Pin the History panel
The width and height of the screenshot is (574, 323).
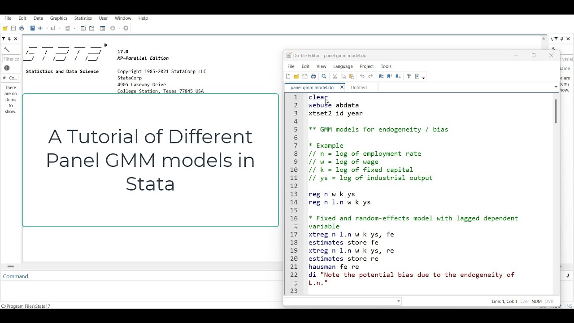coord(9,39)
